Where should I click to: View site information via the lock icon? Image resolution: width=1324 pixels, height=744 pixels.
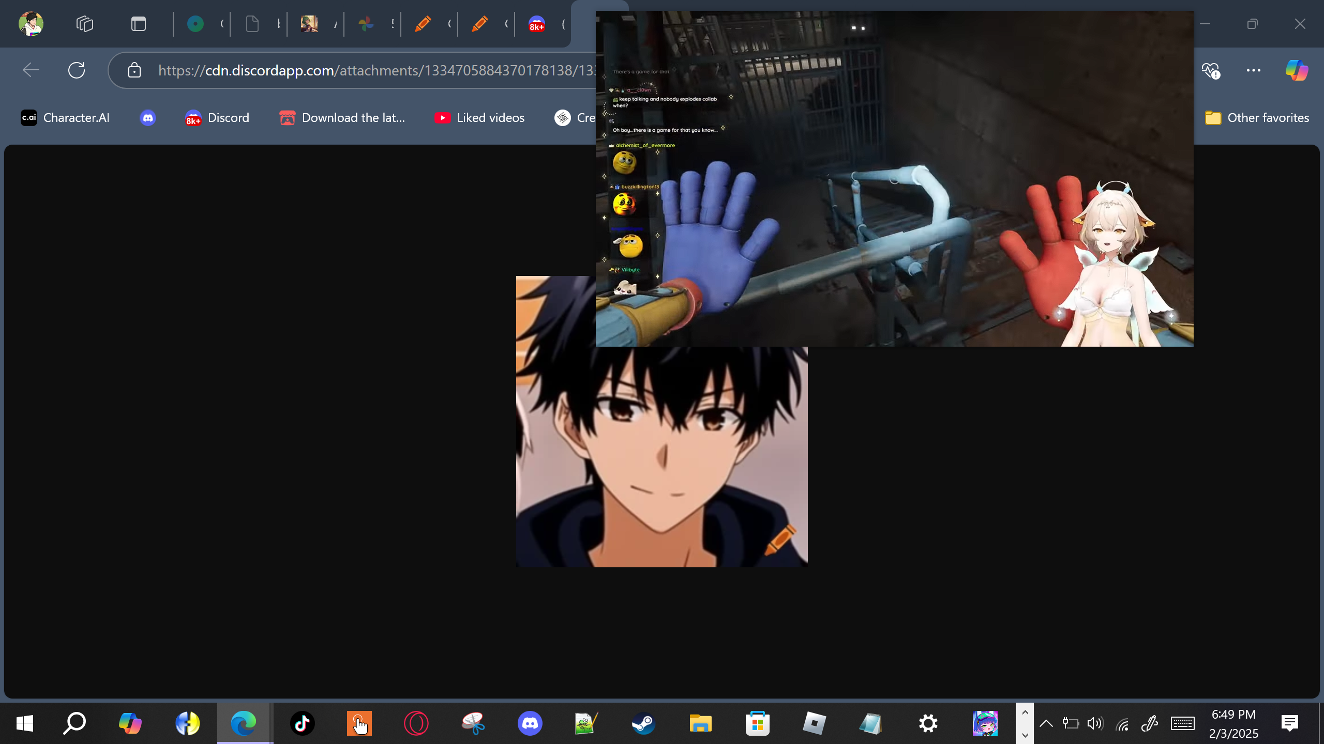[x=134, y=70]
